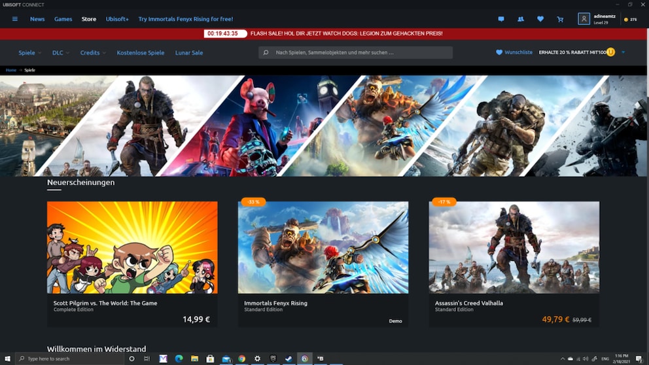Click the volume icon in system tray
Viewport: 649px width, 365px height.
586,359
